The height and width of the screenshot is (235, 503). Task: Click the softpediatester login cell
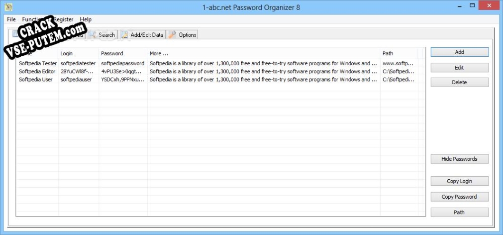(x=78, y=63)
